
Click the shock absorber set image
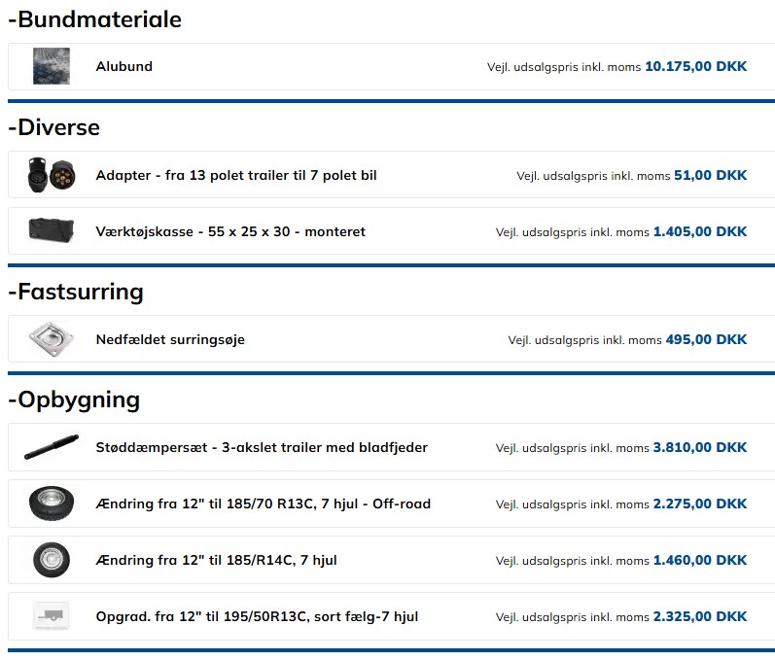(x=51, y=447)
